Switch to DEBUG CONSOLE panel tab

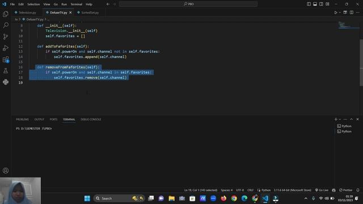91,120
